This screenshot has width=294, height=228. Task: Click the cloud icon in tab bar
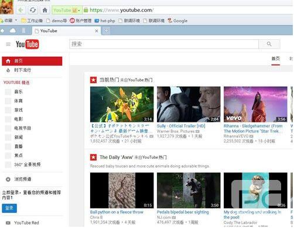point(13,30)
